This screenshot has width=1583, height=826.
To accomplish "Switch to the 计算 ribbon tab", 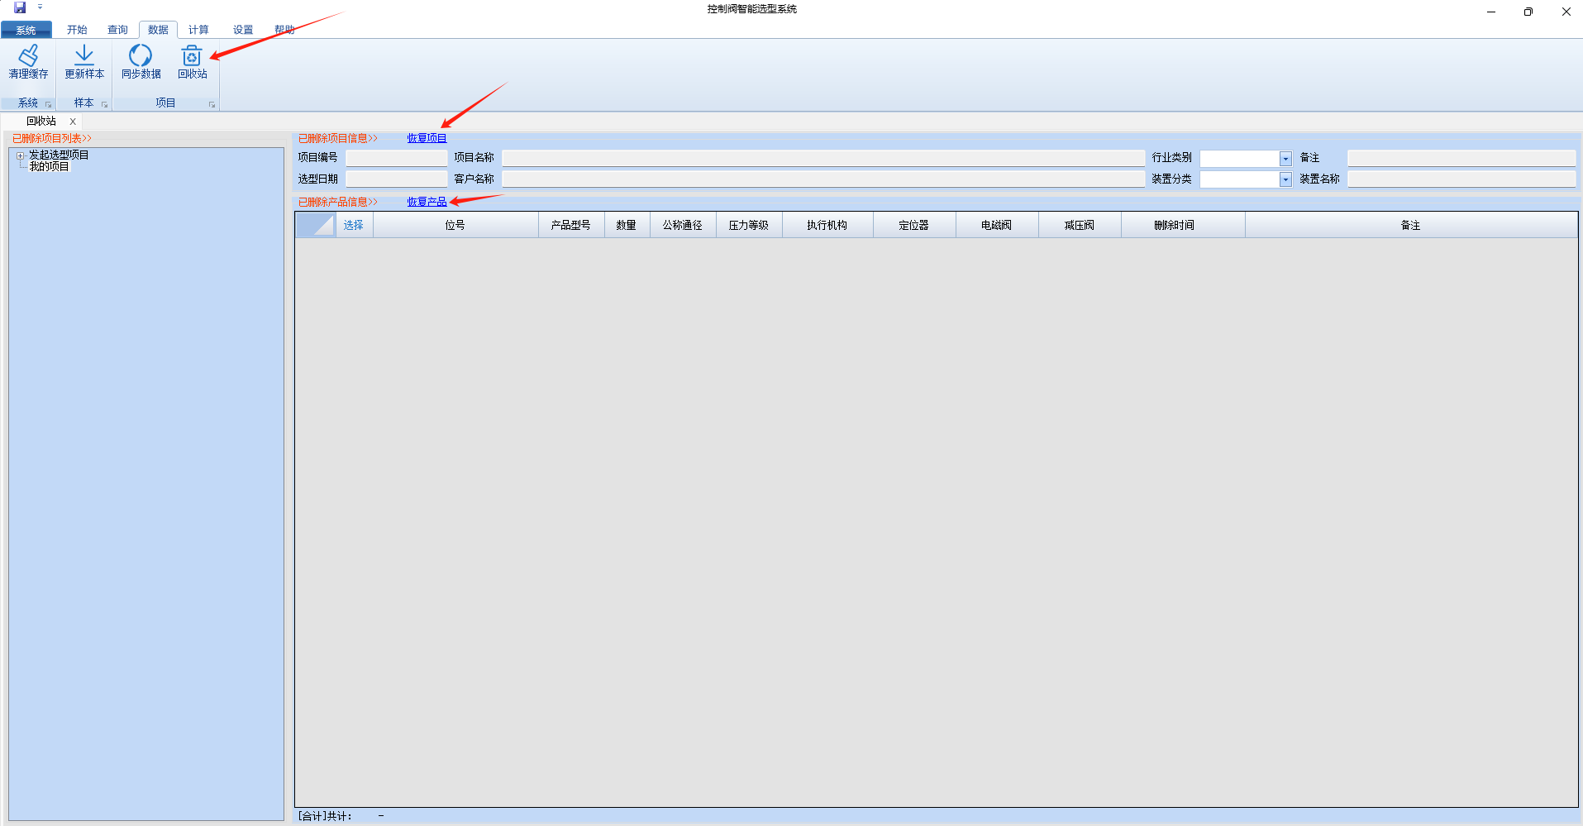I will [198, 30].
